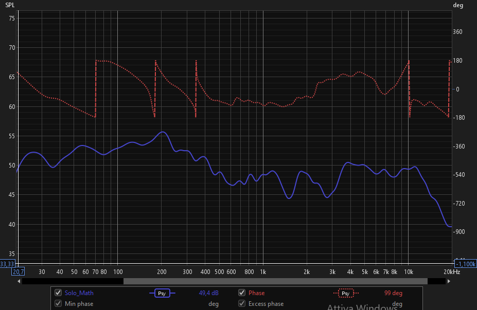Click the 100 frequency axis label
This screenshot has width=477, height=310.
[118, 272]
